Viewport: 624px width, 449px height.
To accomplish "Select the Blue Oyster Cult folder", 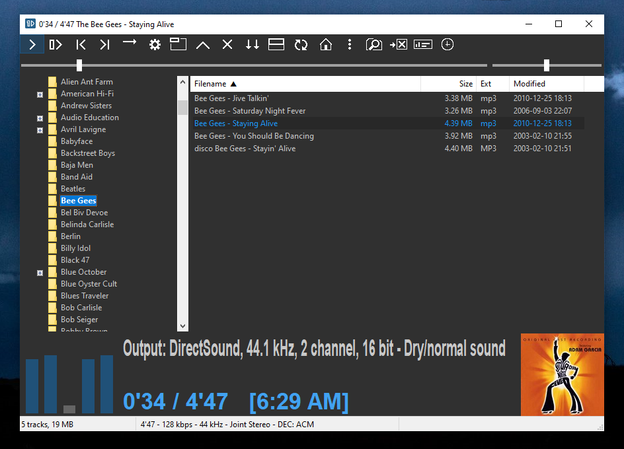I will point(89,285).
